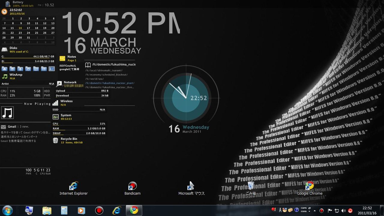The image size is (384, 216).
Task: Click the analog clock widget face
Action: [186, 98]
